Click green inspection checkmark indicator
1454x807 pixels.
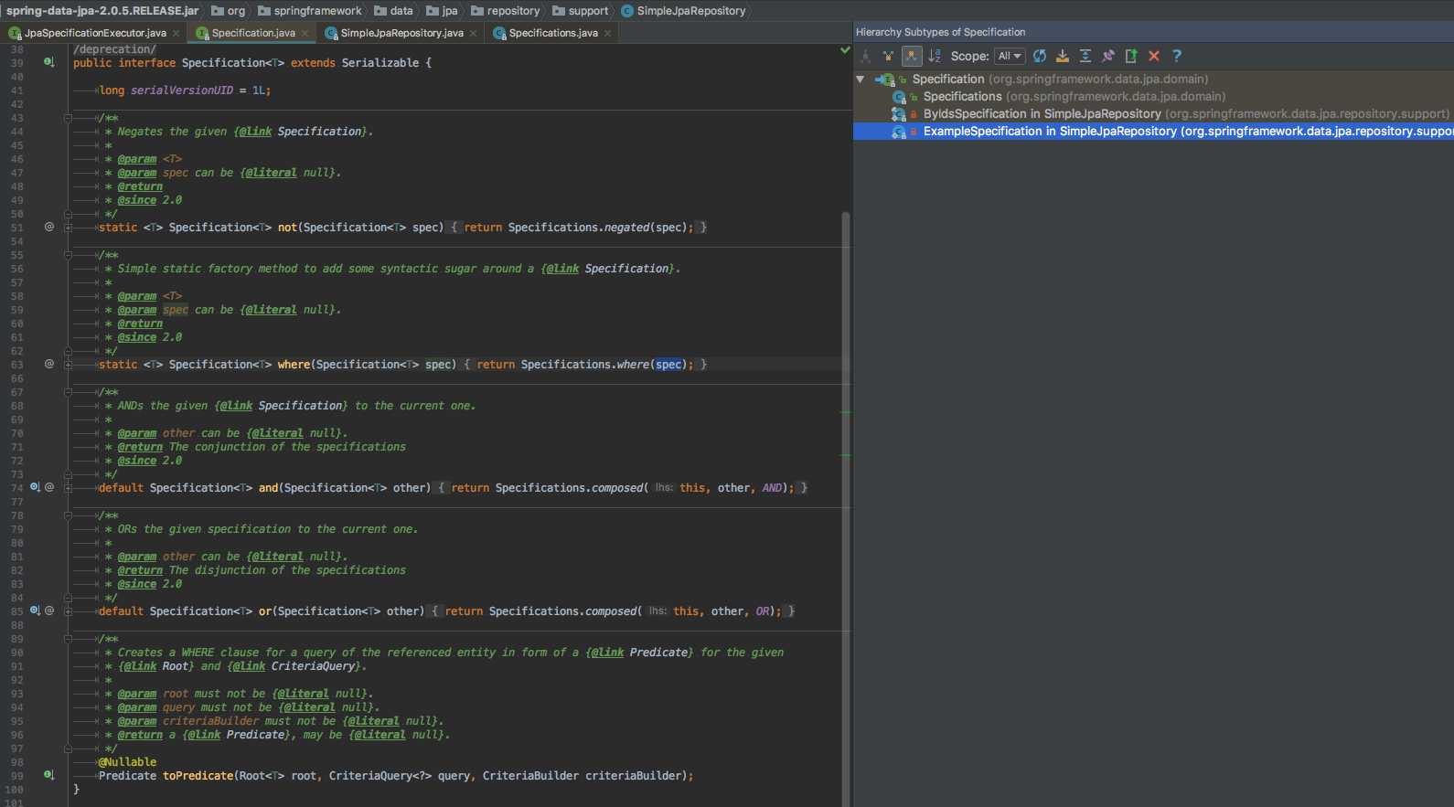(845, 50)
